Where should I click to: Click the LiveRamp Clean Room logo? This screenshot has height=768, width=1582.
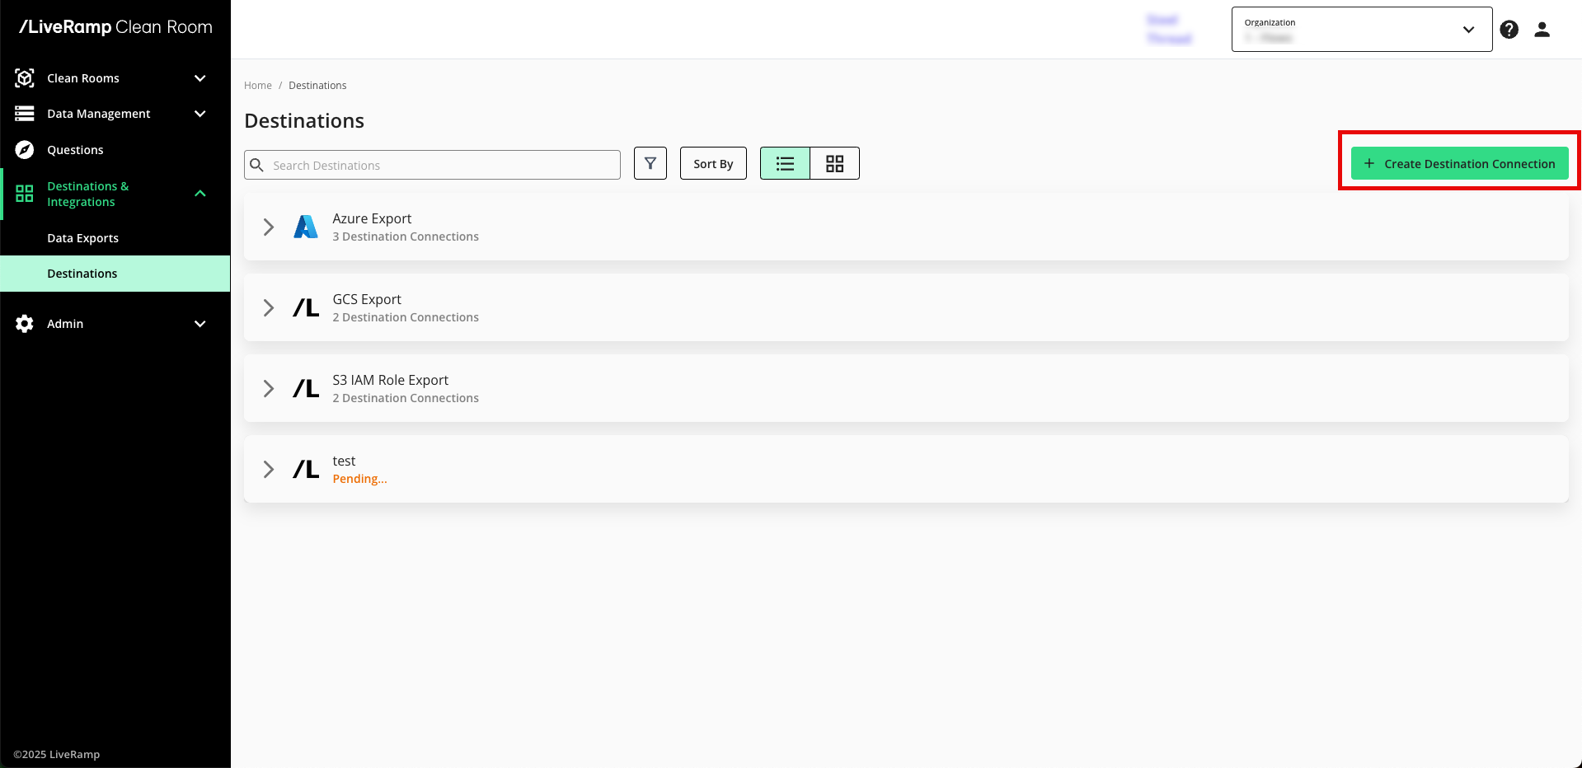point(115,27)
